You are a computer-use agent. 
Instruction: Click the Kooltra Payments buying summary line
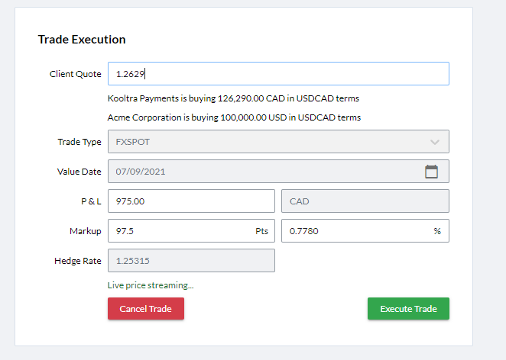233,98
